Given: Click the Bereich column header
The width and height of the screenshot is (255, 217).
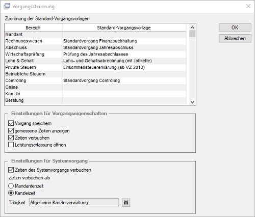Looking at the screenshot, I should [33, 28].
